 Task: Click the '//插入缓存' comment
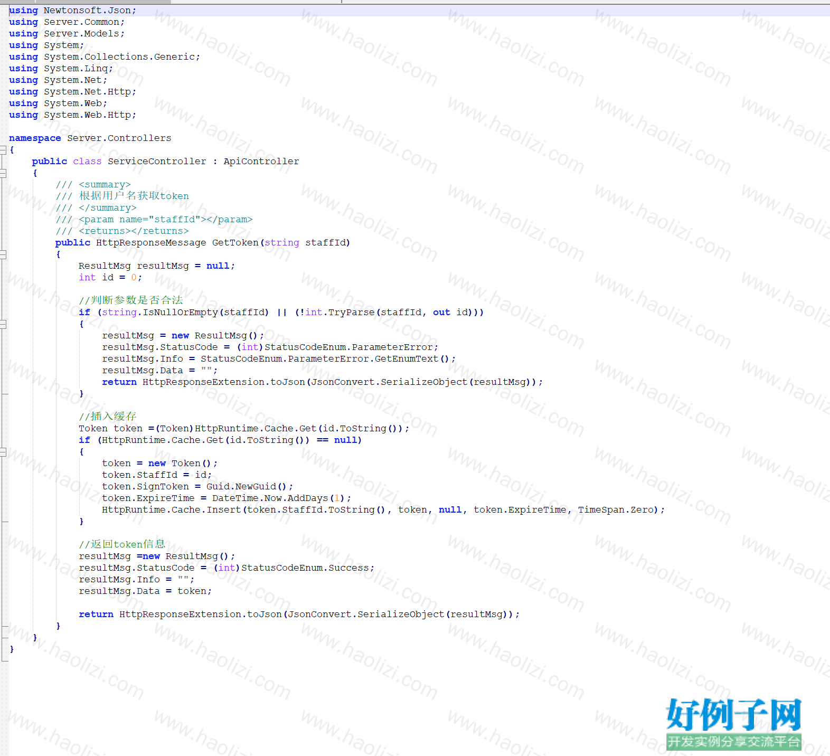click(x=108, y=417)
